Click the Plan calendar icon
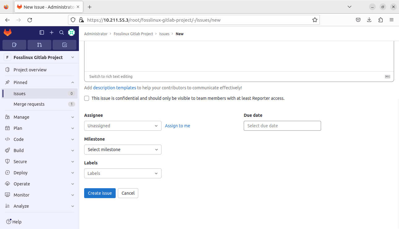 click(7, 128)
